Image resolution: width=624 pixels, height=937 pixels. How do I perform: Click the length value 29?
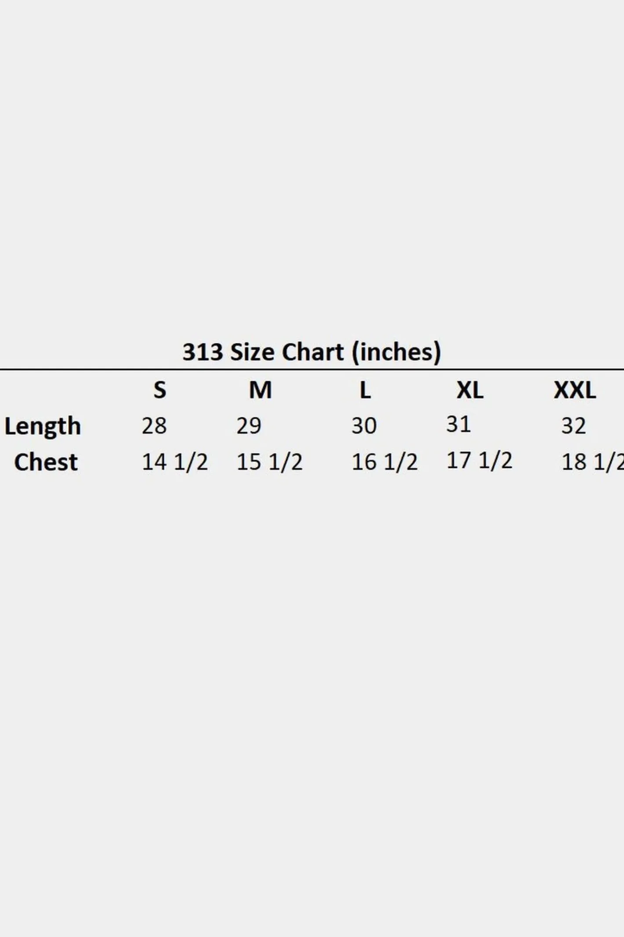[x=249, y=425]
